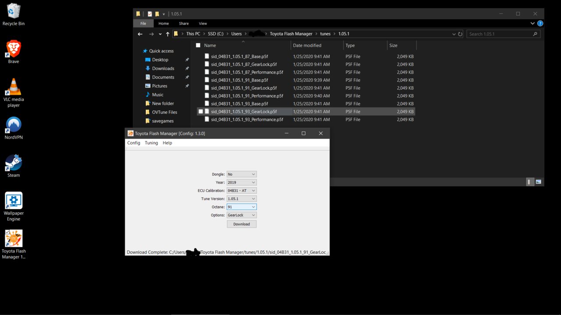Open the File tab in Explorer
Screen dimensions: 561x315
(x=143, y=24)
